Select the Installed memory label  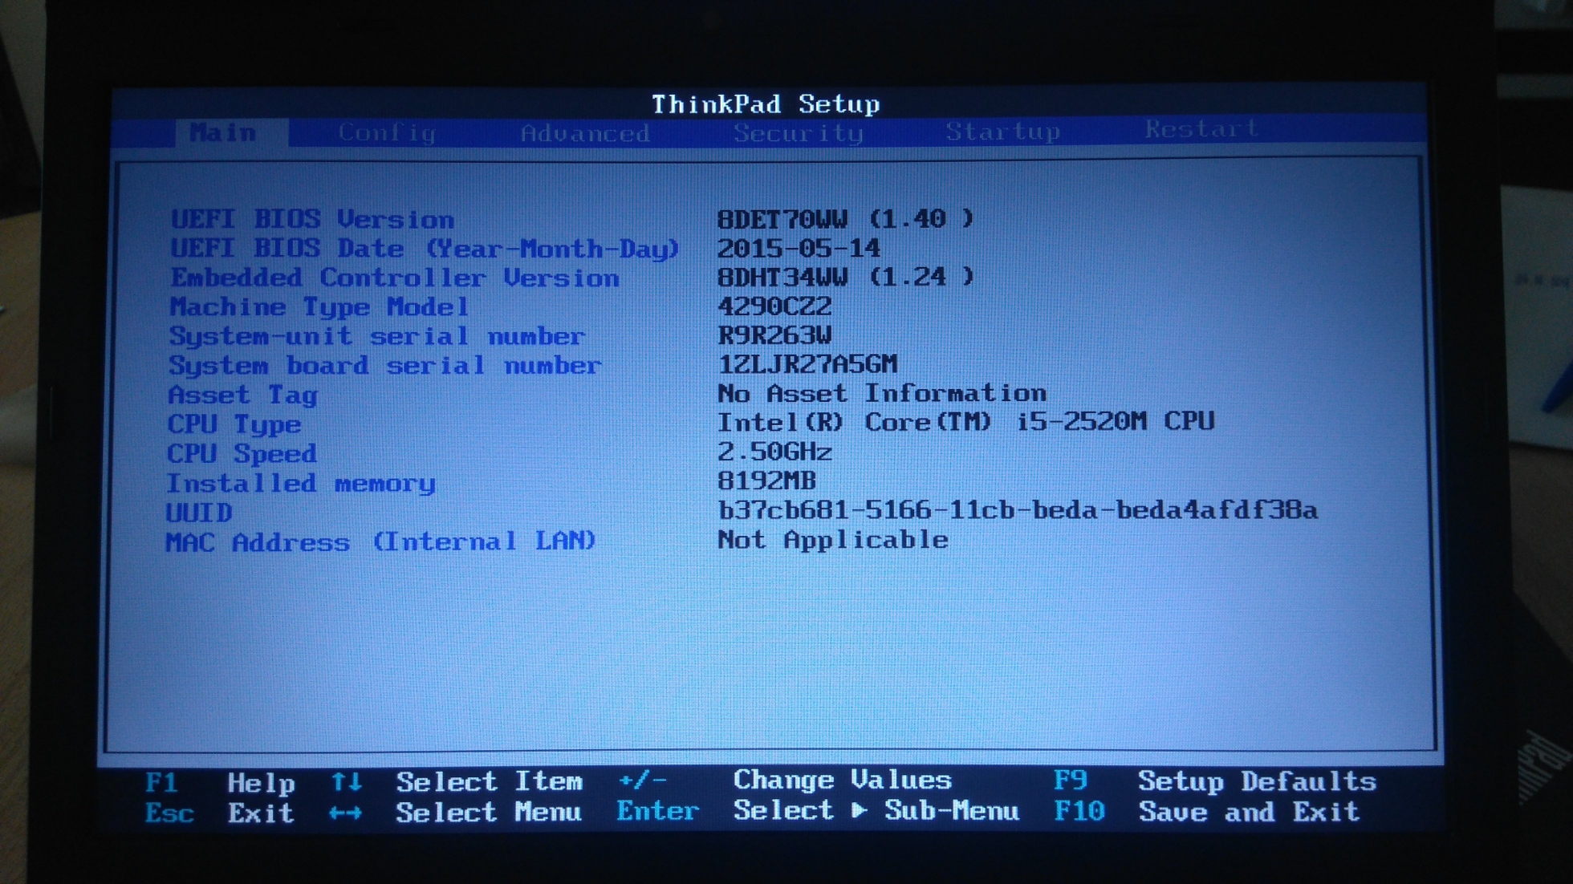tap(301, 483)
